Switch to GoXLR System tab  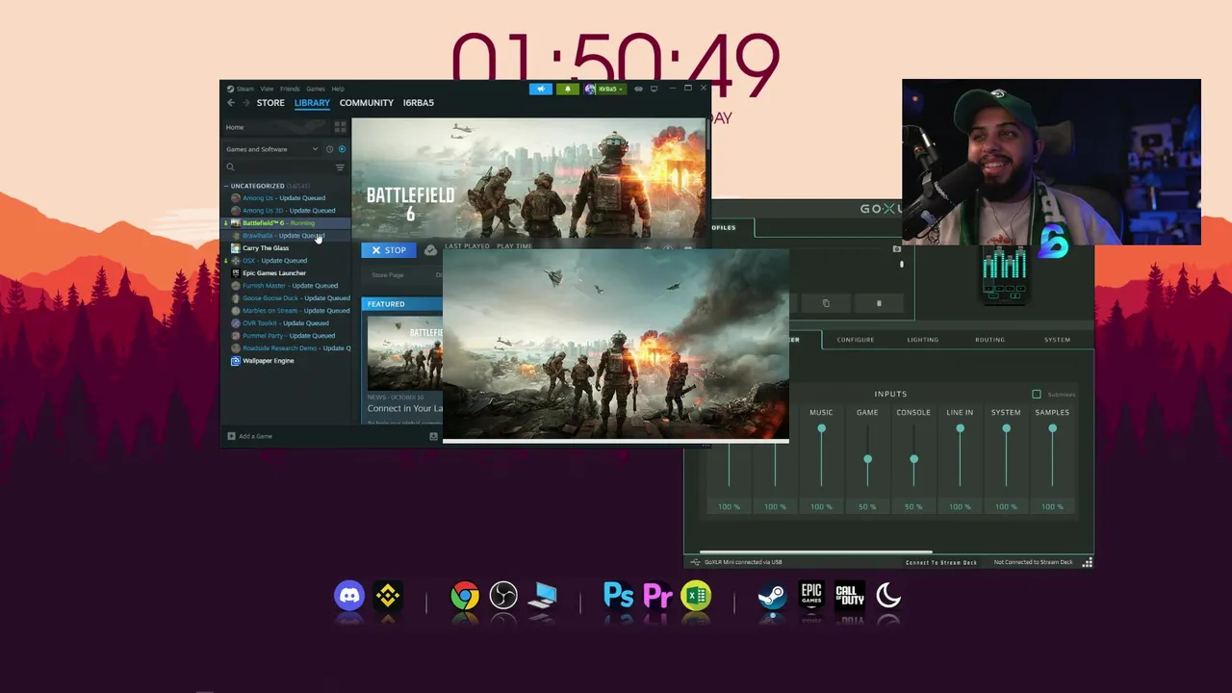pos(1057,340)
